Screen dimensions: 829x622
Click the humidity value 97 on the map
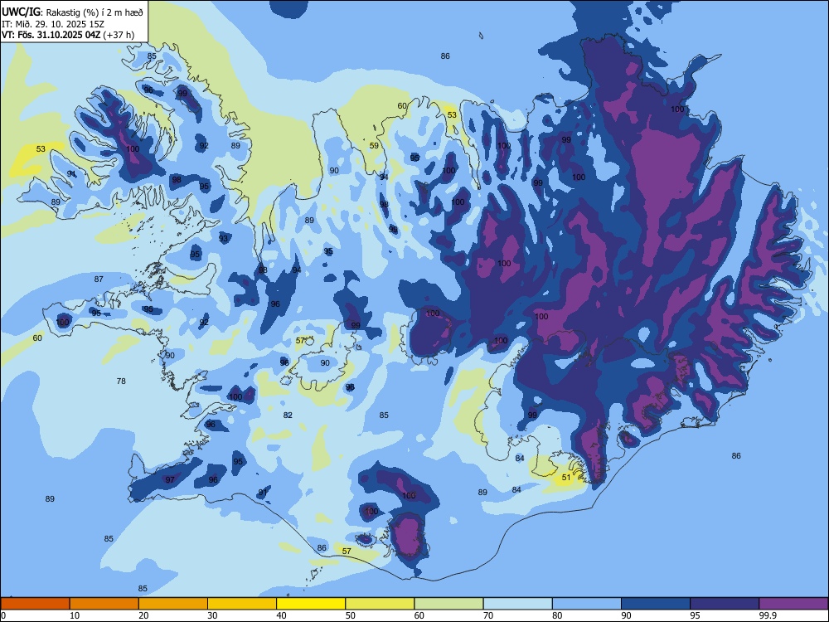coord(170,479)
